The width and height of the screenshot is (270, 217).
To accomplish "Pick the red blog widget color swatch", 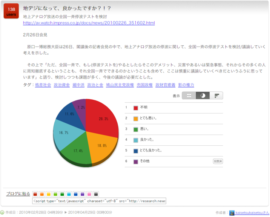I will pos(35,194).
